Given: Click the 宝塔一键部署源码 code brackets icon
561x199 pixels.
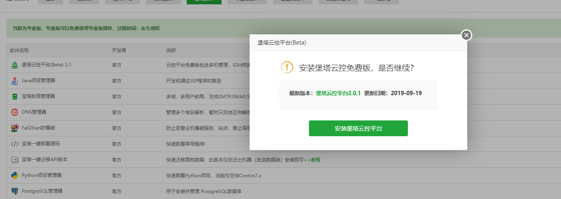Looking at the screenshot, I should [x=15, y=144].
